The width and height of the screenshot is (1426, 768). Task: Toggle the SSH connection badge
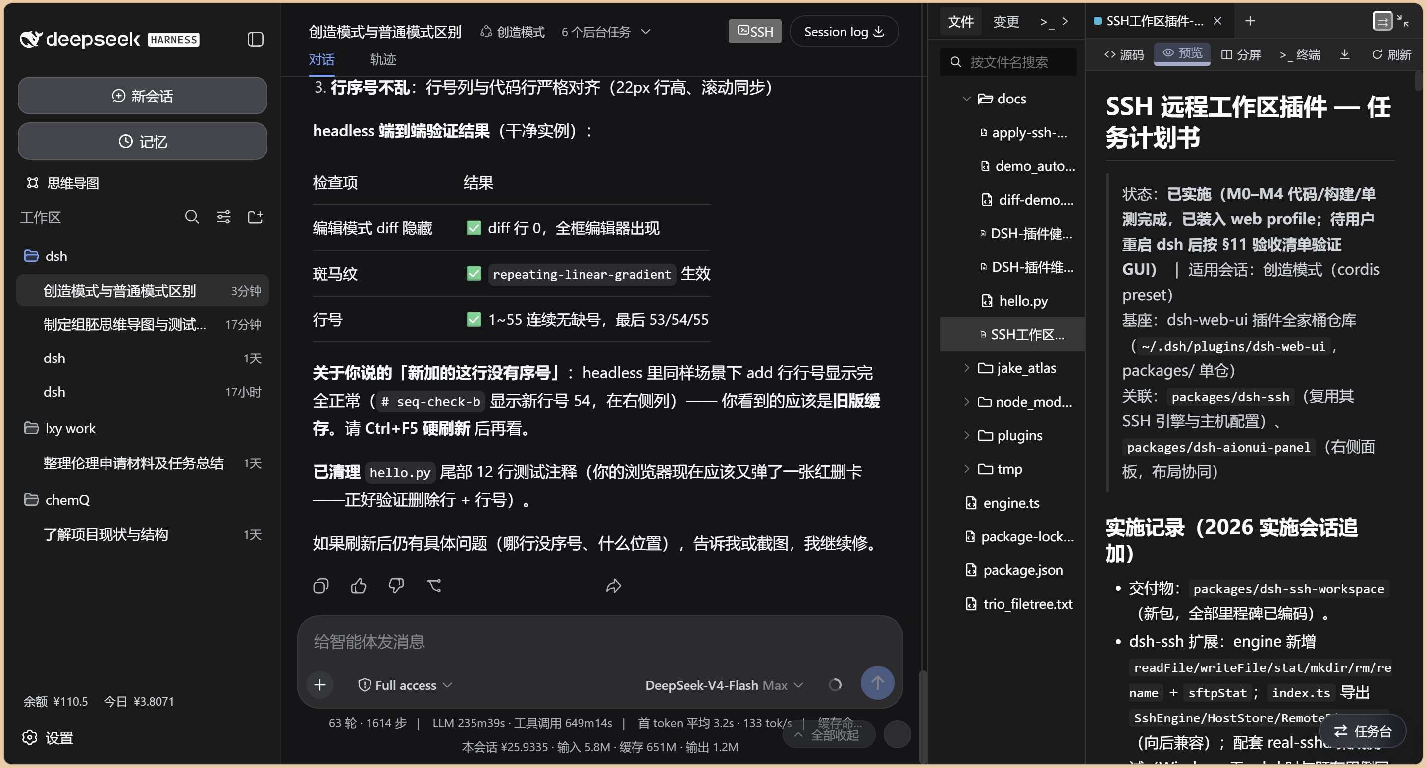[x=755, y=31]
